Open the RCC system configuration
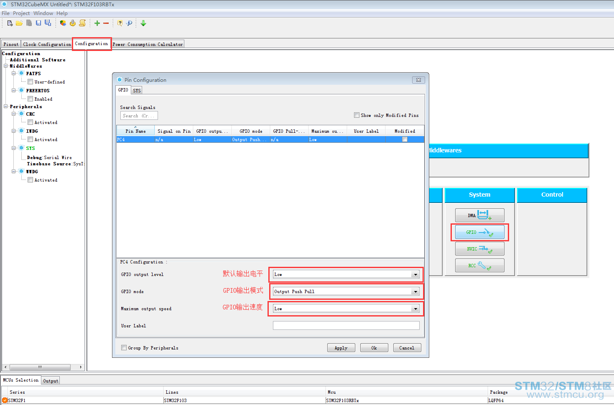 pyautogui.click(x=479, y=266)
